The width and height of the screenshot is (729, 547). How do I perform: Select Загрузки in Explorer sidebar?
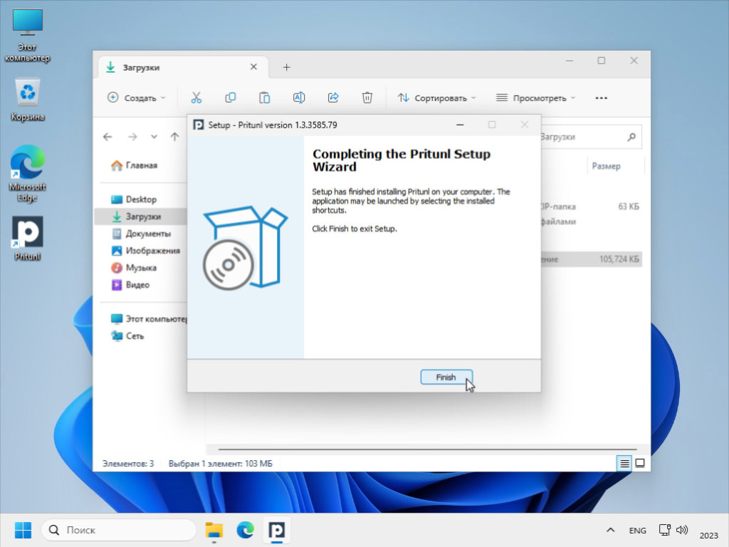click(140, 217)
